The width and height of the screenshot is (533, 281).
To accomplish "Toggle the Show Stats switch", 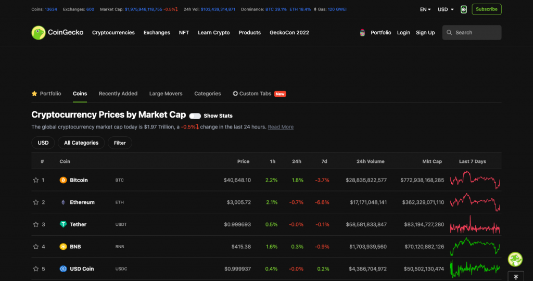I will 195,116.
